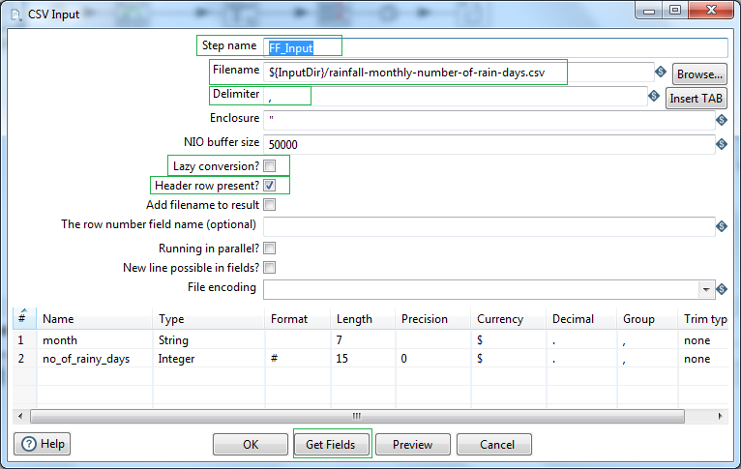This screenshot has width=741, height=469.
Task: Confirm the dialog with OK
Action: tap(251, 445)
